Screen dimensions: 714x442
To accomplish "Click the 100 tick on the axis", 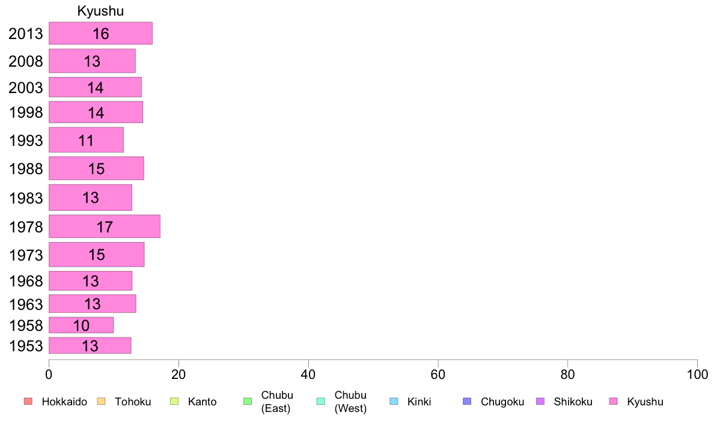I will pyautogui.click(x=697, y=375).
